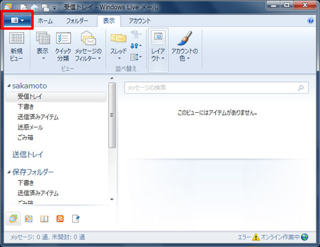Image resolution: width=320 pixels, height=247 pixels.
Task: Select the 表示 ribbon tab
Action: [109, 21]
